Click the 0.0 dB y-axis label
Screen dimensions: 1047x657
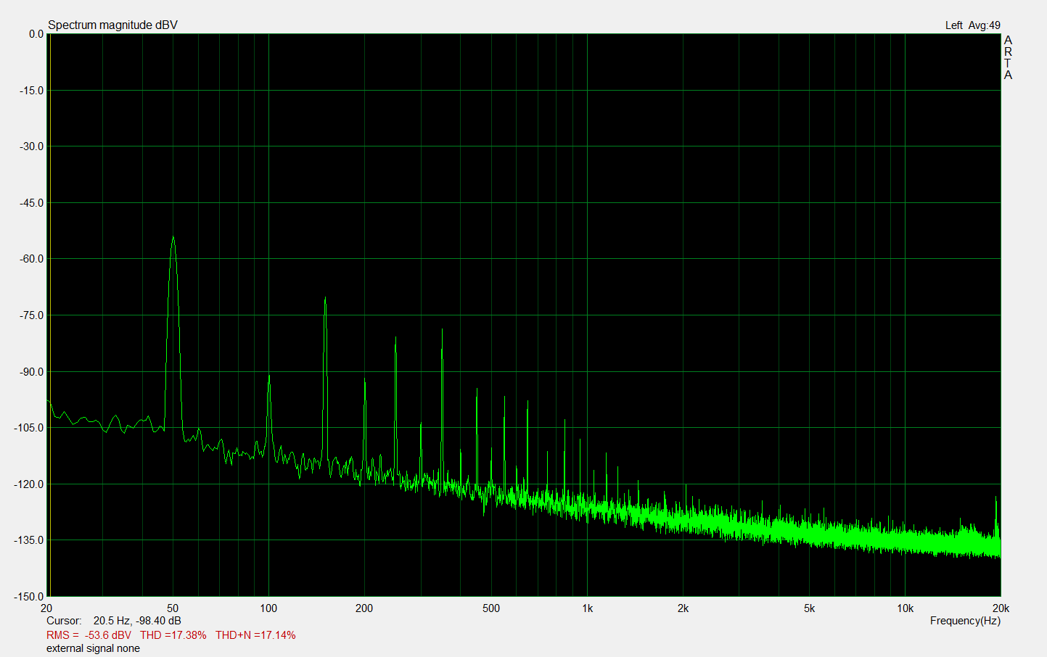(x=36, y=34)
